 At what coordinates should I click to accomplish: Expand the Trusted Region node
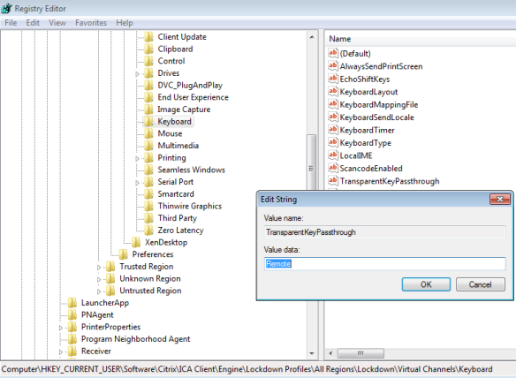tap(99, 267)
